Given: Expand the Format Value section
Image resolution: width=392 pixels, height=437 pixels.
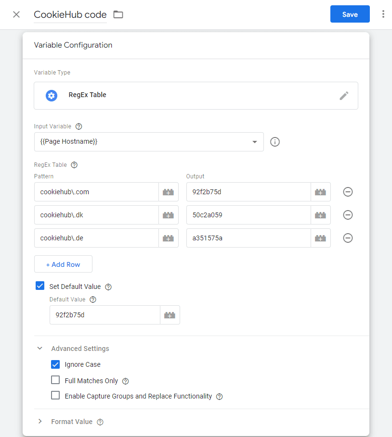Looking at the screenshot, I should 40,422.
